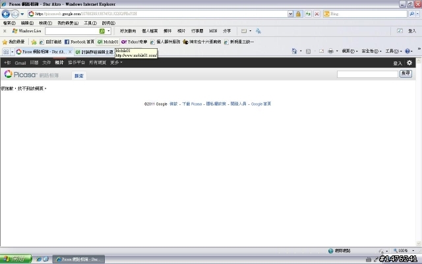Switch to the 討論群組 Mobile01 tab
This screenshot has width=422, height=264.
94,52
